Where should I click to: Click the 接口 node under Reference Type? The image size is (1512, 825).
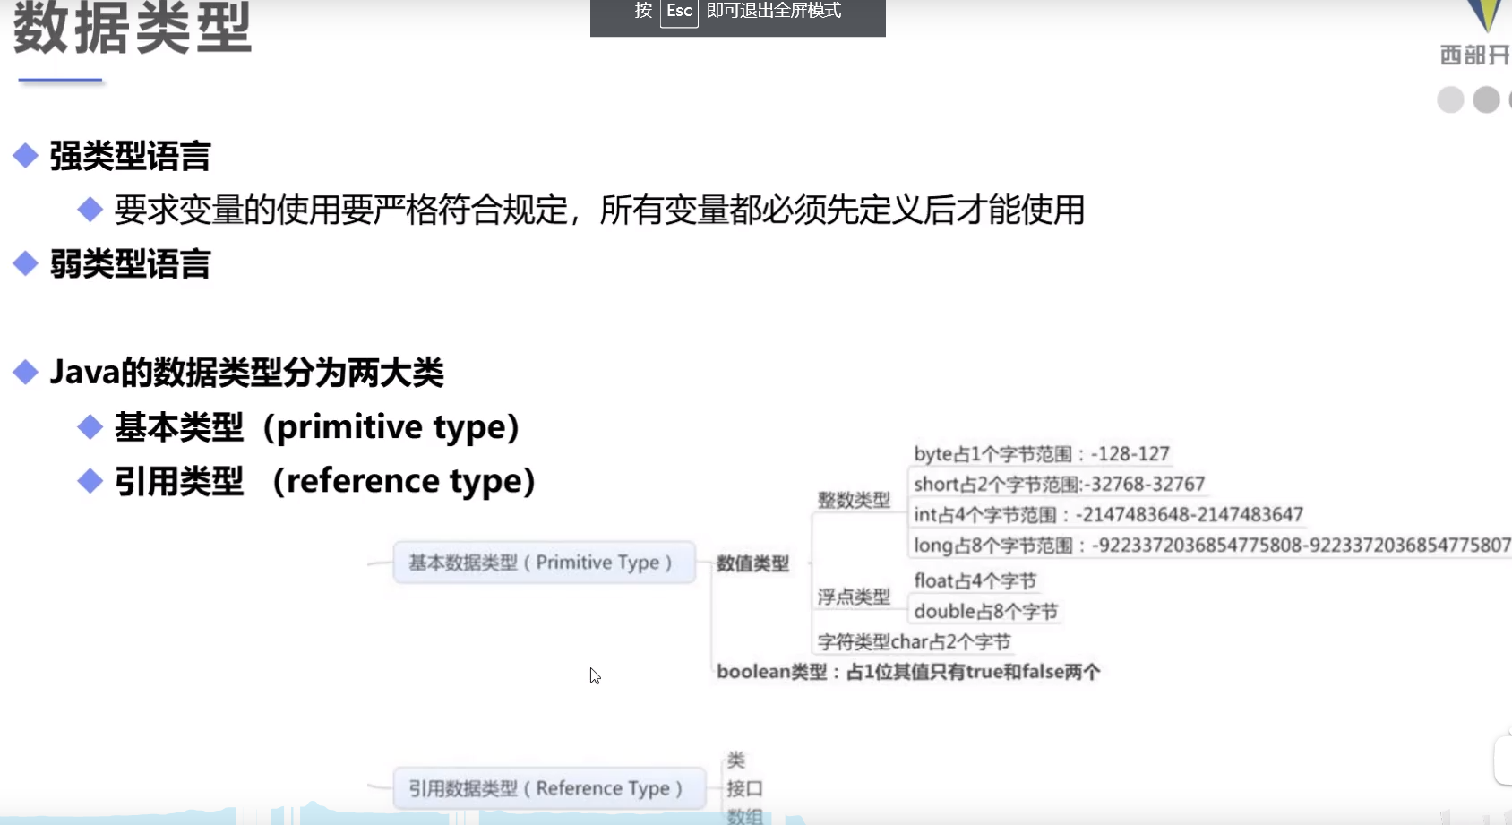744,788
